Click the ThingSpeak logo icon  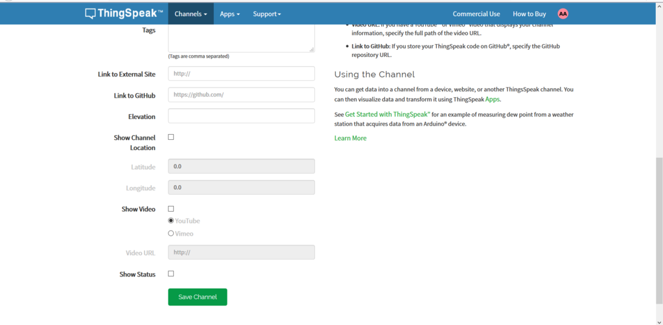(90, 14)
